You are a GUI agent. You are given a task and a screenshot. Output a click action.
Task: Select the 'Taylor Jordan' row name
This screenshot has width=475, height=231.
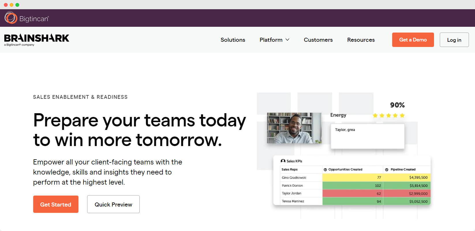[291, 193]
